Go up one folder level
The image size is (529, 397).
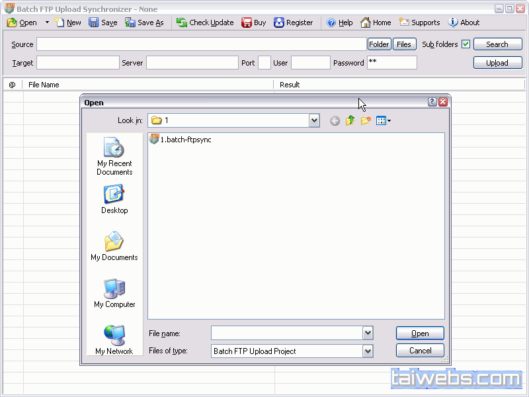point(350,120)
